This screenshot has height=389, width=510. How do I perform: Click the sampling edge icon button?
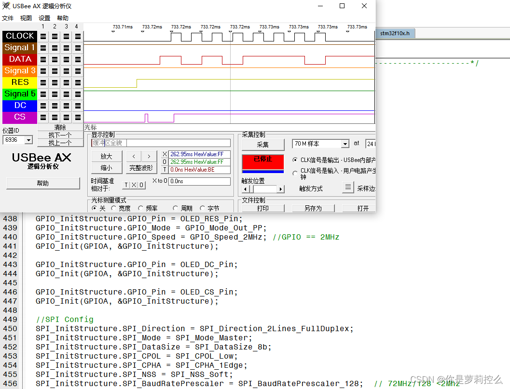[x=348, y=188]
